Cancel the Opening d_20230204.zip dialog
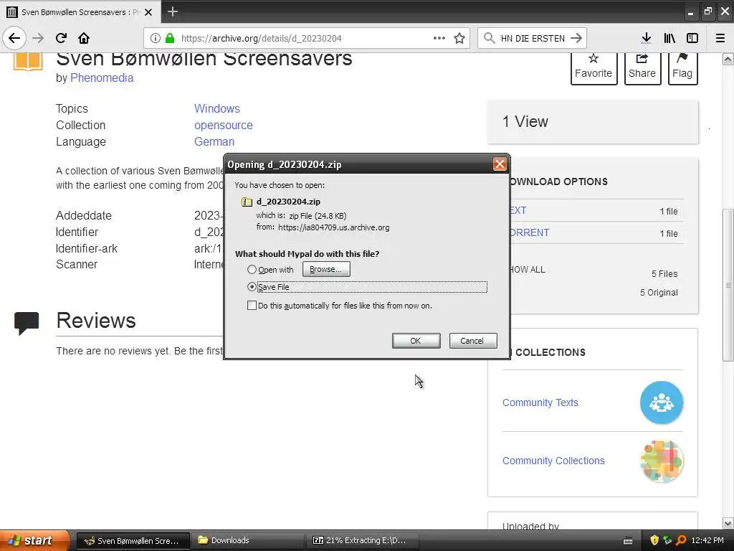 coord(473,341)
